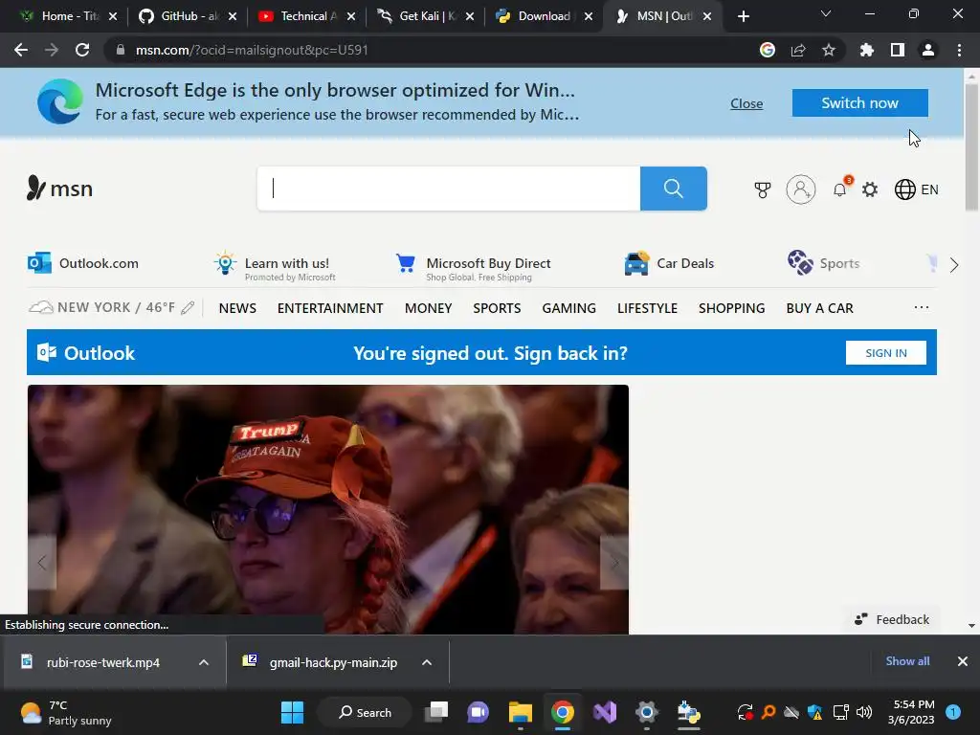Open the MSN sign-in avatar

click(x=801, y=189)
